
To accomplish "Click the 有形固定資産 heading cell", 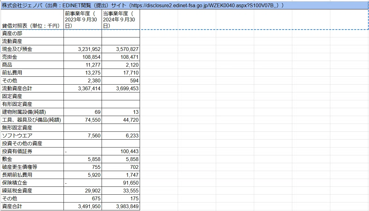I will 32,104.
